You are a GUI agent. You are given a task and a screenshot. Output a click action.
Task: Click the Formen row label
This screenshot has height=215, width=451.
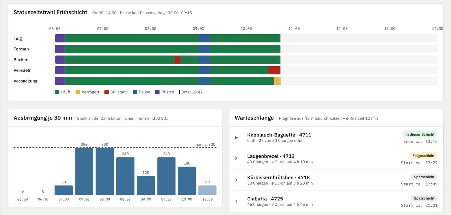pos(21,49)
